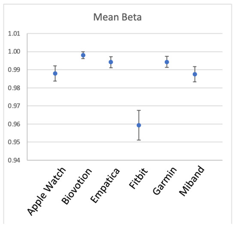236x229 pixels.
Task: Click the Fitbit axis label
Action: (x=139, y=178)
